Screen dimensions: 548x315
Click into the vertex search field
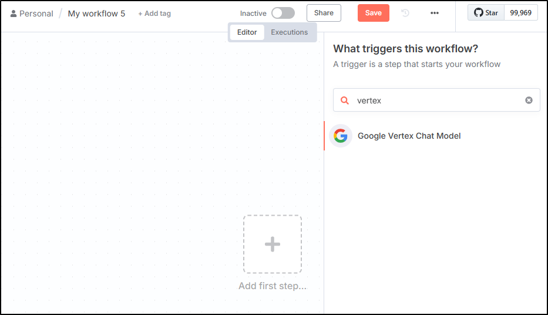coord(436,100)
